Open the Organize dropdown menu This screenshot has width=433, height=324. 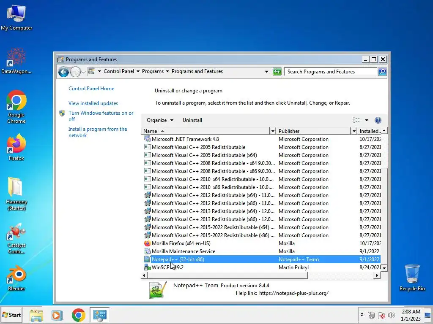coord(160,120)
